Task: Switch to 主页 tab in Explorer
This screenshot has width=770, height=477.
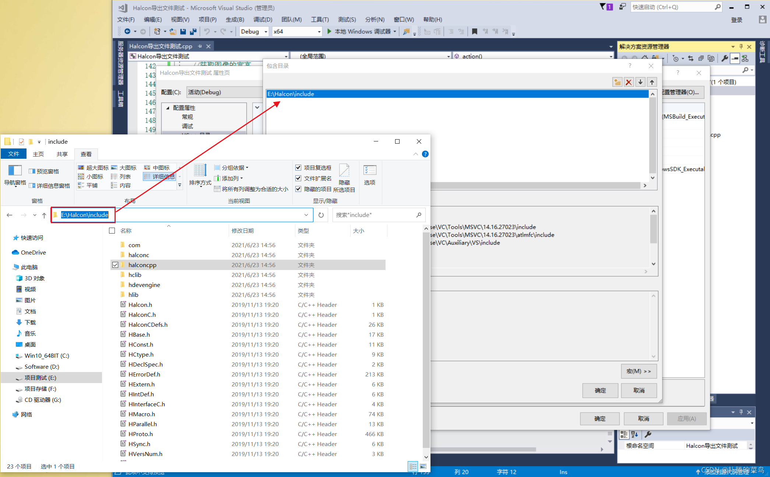Action: (38, 154)
